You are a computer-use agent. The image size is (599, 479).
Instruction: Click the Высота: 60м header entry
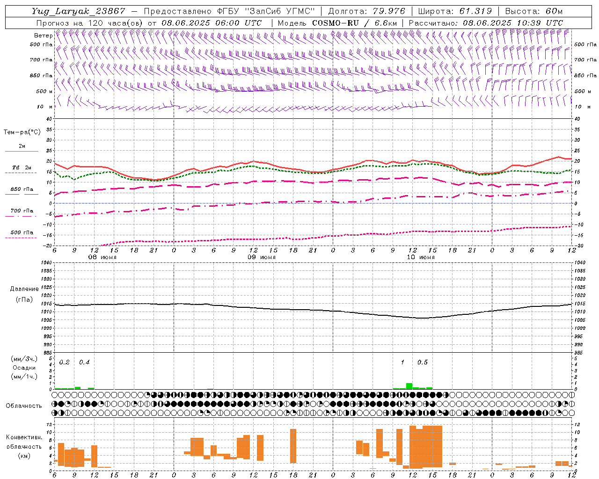pos(533,11)
